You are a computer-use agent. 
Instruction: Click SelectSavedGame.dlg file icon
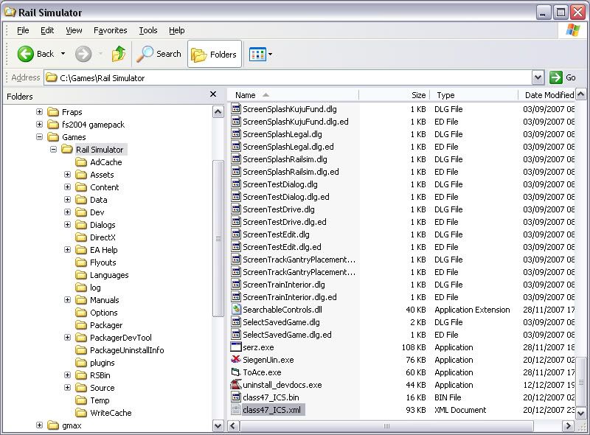(x=236, y=322)
